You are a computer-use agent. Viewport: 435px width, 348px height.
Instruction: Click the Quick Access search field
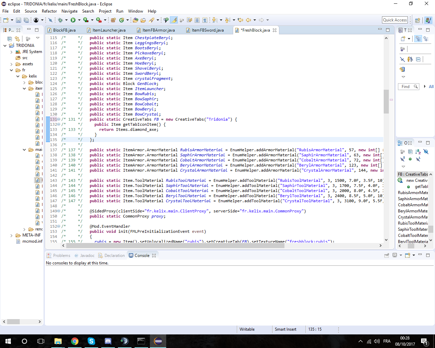[x=395, y=20]
